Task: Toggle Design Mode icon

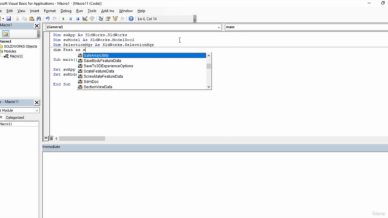Action: click(85, 19)
